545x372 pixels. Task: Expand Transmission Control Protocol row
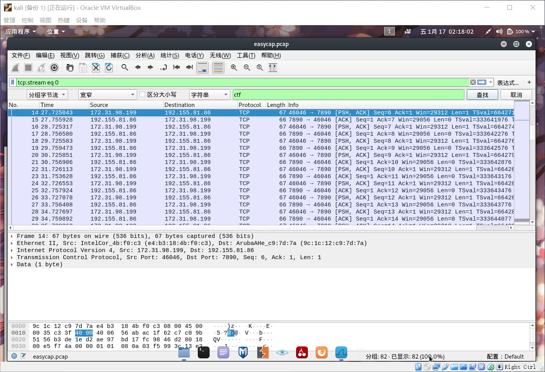click(x=12, y=258)
